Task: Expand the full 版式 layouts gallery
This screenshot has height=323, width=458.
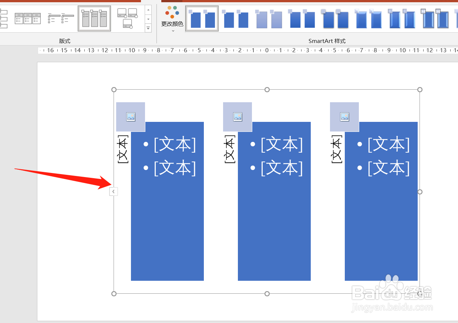Action: [148, 28]
